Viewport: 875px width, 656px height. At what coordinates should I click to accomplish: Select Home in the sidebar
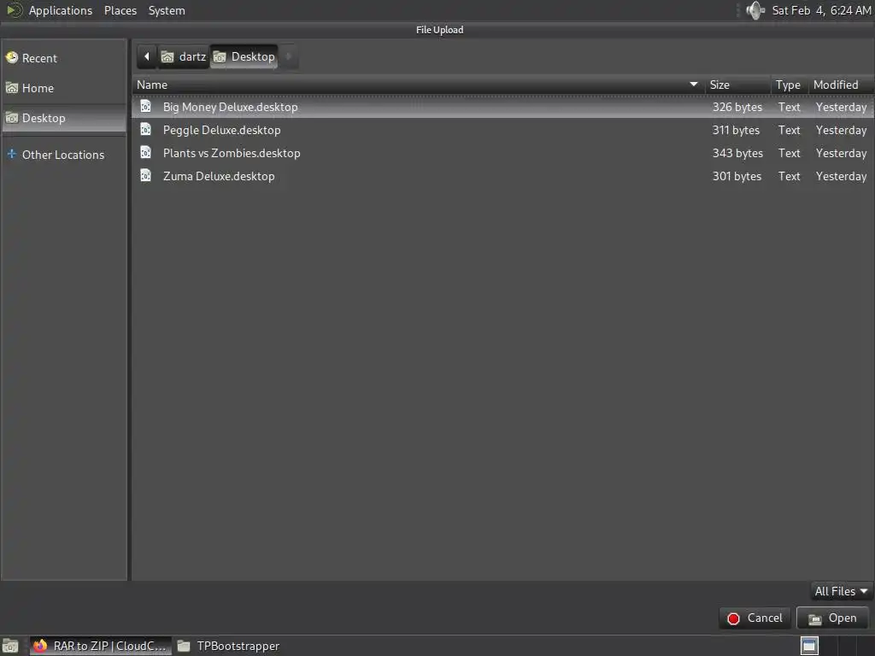click(64, 88)
